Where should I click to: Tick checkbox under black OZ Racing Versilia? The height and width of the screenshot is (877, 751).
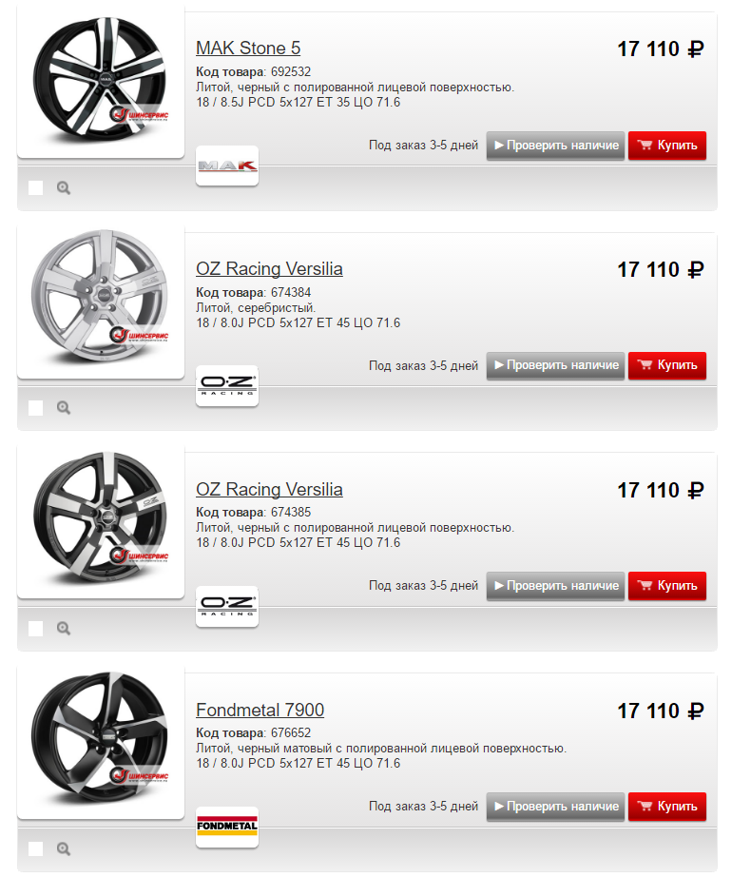pos(36,628)
